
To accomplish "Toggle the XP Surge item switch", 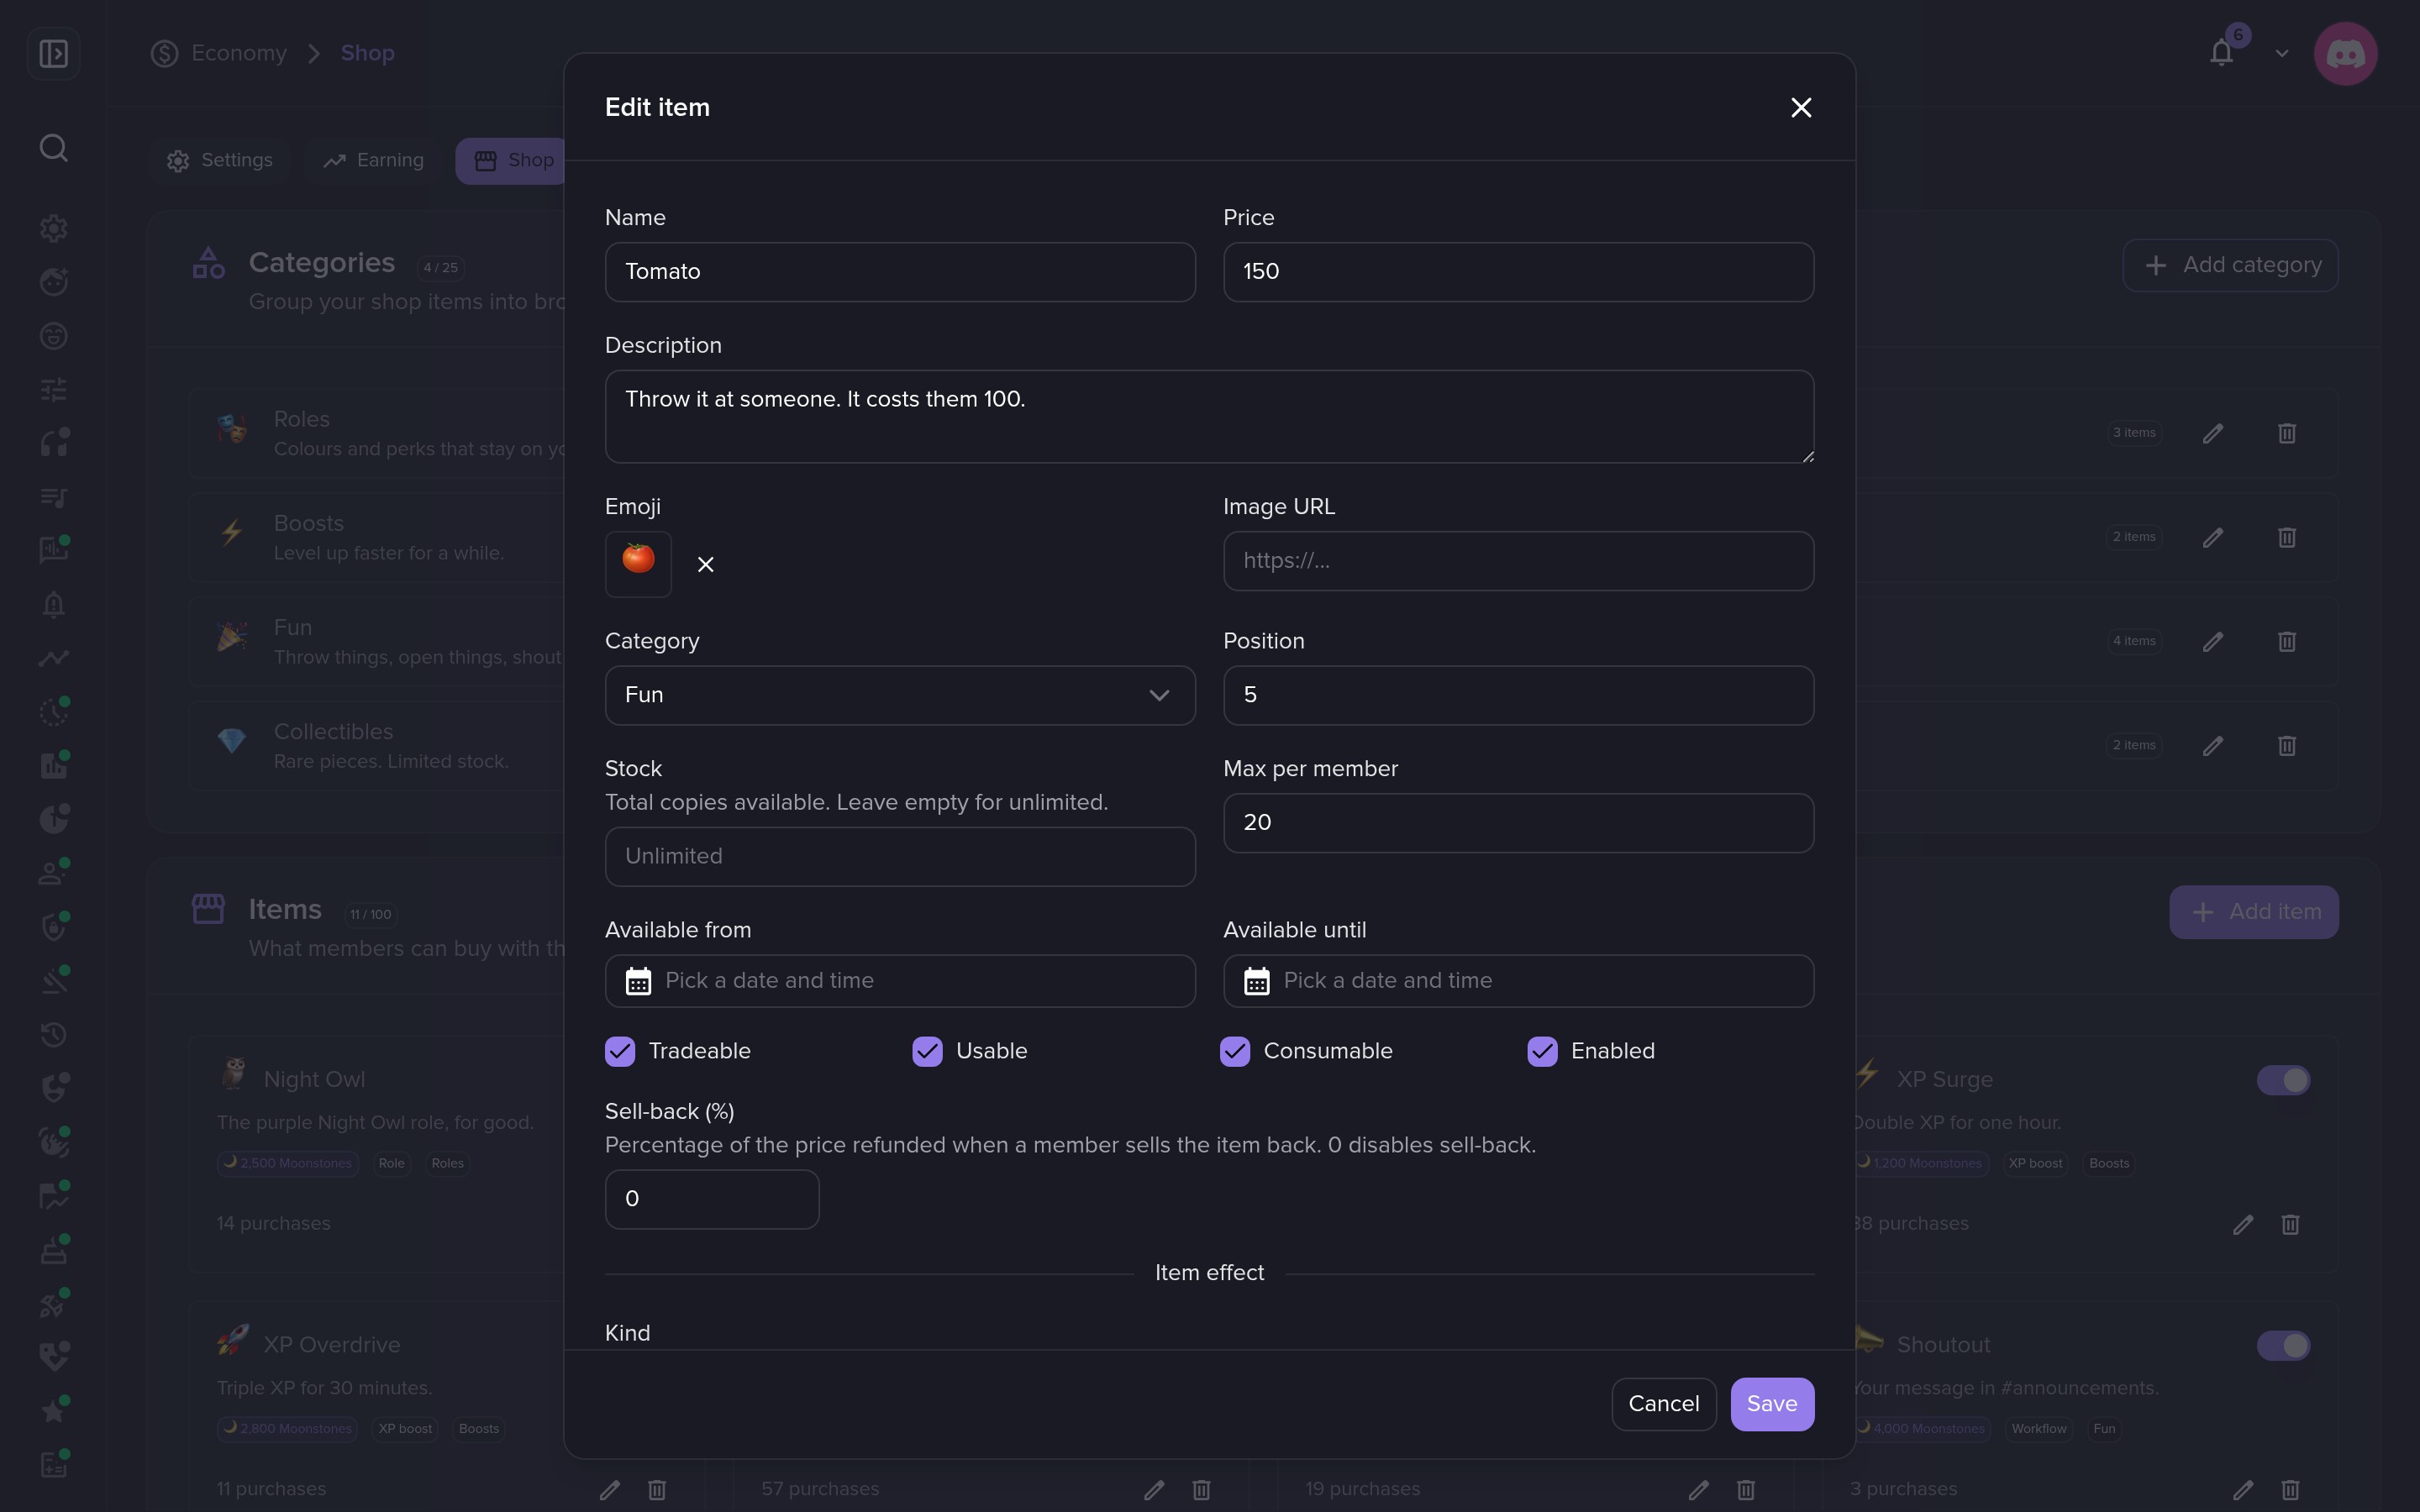I will tap(2284, 1080).
